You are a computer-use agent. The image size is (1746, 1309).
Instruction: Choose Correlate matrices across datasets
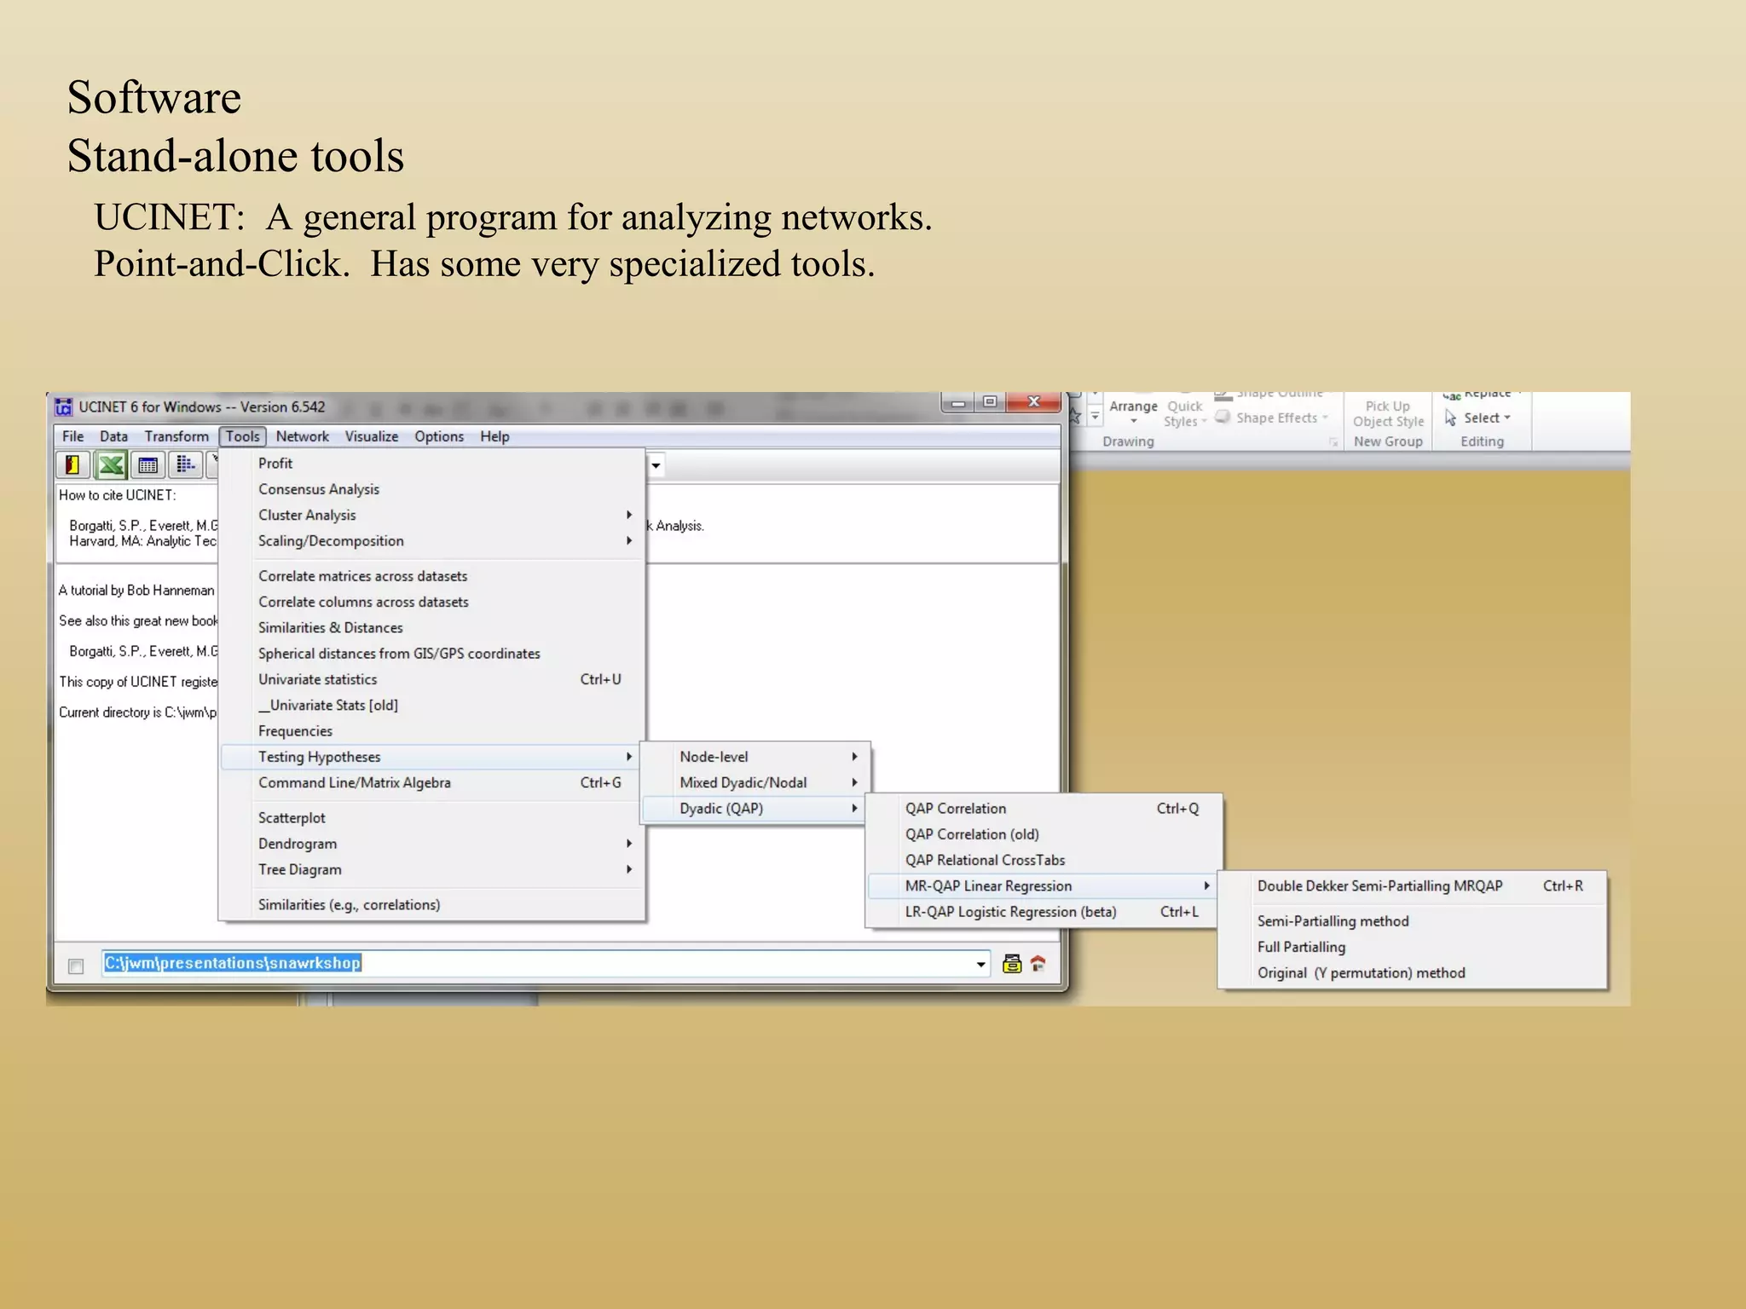431,576
